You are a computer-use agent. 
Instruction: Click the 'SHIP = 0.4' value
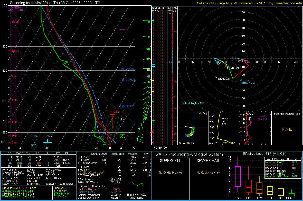[60, 196]
